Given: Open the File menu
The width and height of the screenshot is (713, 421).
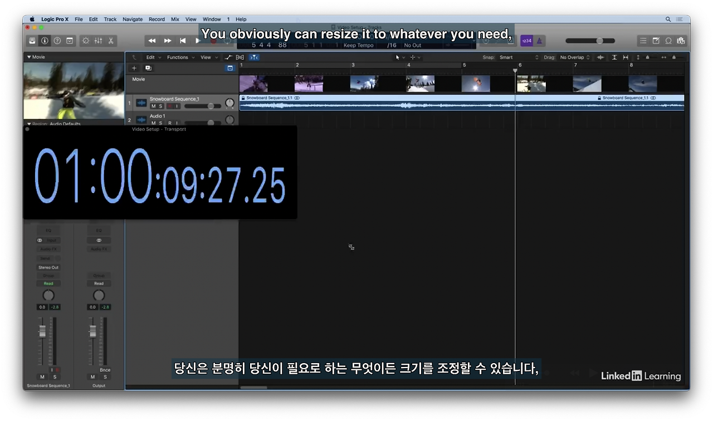Looking at the screenshot, I should tap(79, 19).
